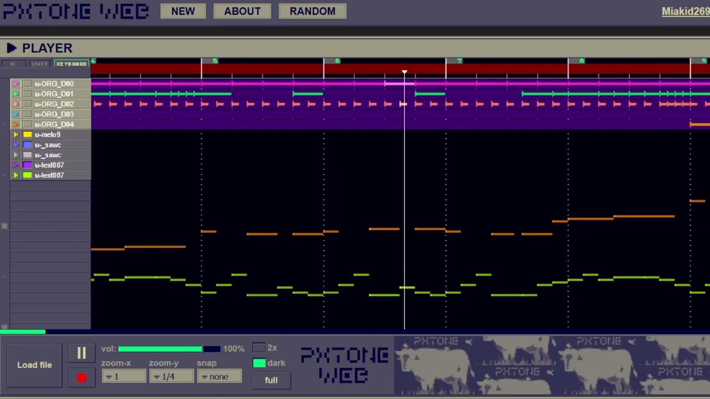Viewport: 710px width, 399px height.
Task: Select the u-ORG_D04 unit name
Action: tap(54, 124)
